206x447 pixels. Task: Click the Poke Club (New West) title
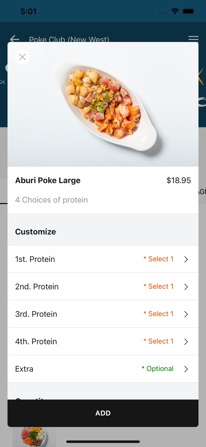(69, 39)
